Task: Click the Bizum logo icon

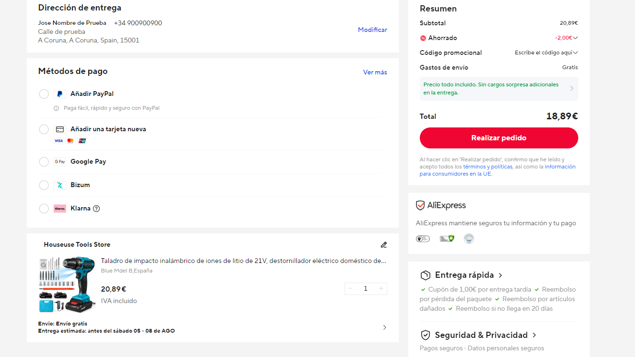Action: [60, 185]
